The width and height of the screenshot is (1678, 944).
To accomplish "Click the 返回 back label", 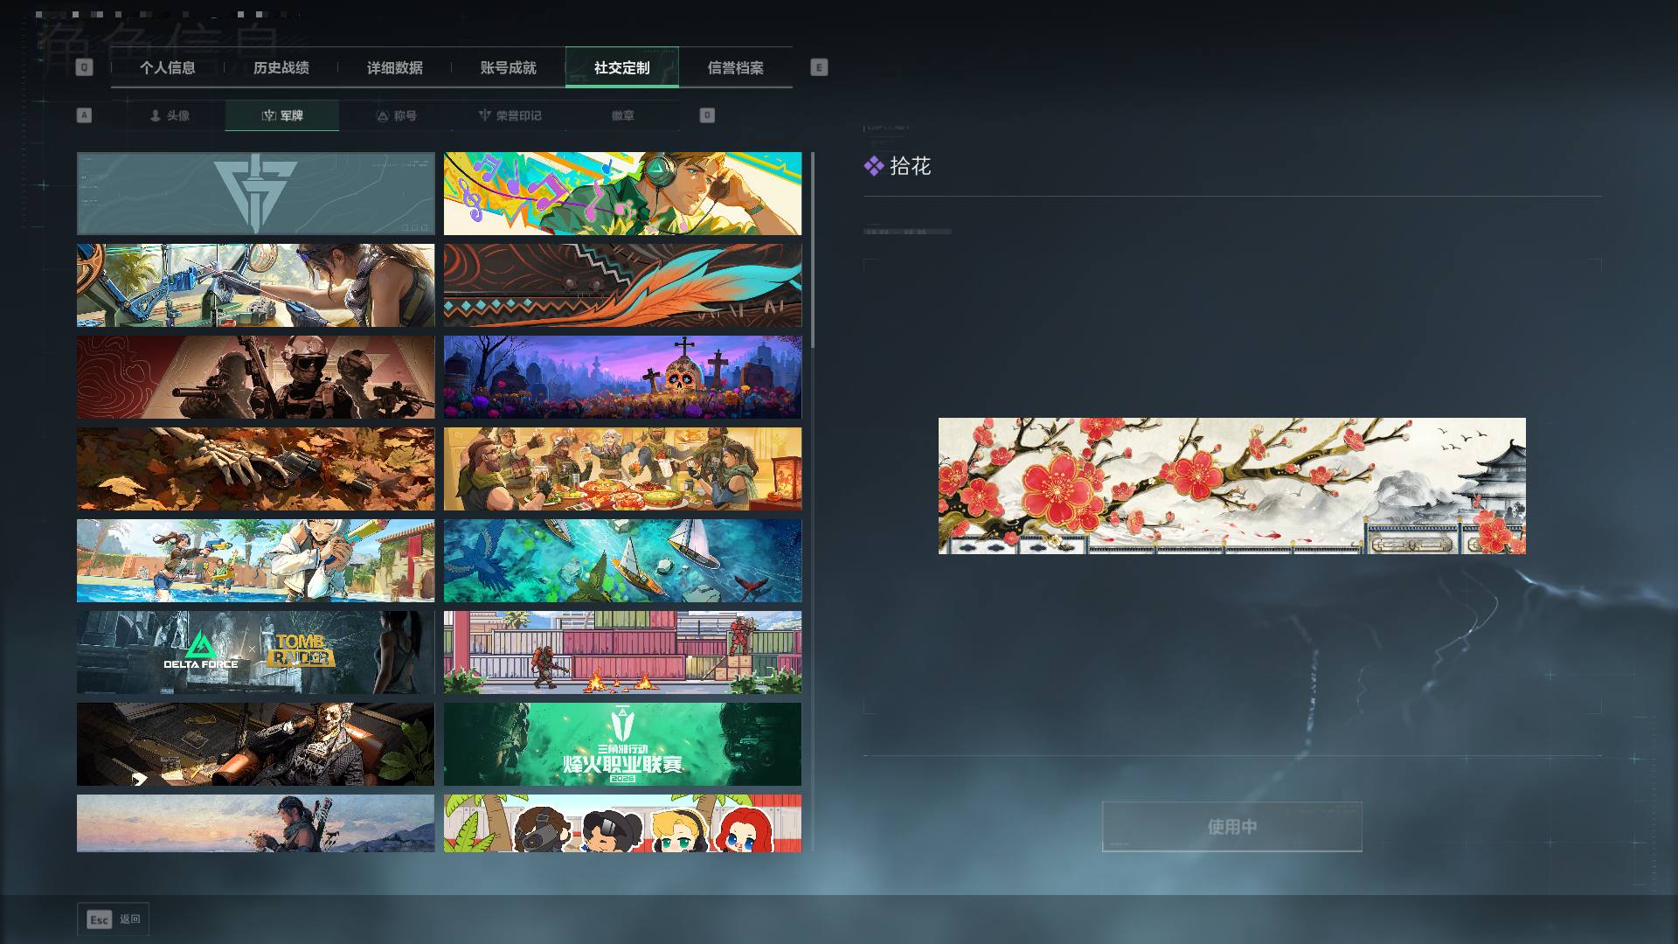I will point(130,920).
